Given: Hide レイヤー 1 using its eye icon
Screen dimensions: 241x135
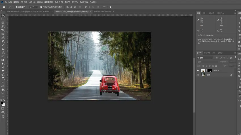Looking at the screenshot, I should (x=198, y=71).
